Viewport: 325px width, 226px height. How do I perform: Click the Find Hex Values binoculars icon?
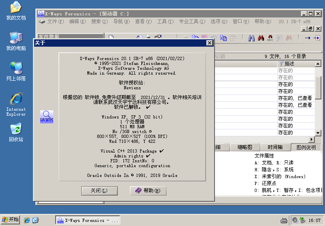tap(270, 38)
